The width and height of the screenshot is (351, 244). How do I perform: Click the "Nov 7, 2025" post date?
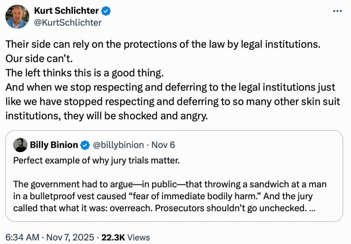click(71, 237)
